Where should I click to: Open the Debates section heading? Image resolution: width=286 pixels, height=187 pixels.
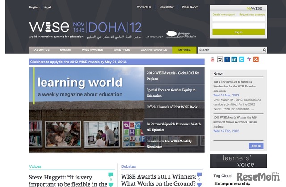point(128,166)
